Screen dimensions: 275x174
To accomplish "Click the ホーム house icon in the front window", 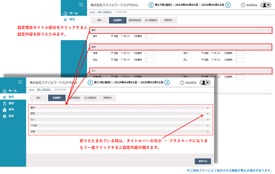I will (x=5, y=91).
